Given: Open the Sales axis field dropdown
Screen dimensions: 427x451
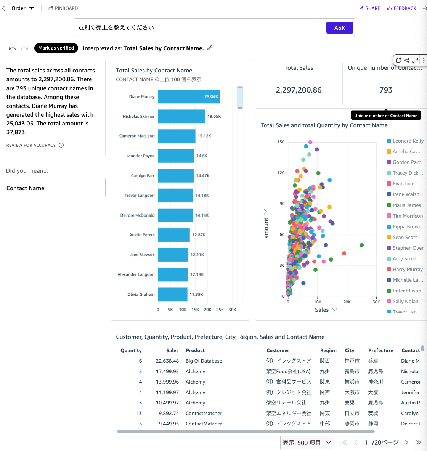Looking at the screenshot, I should [x=326, y=310].
